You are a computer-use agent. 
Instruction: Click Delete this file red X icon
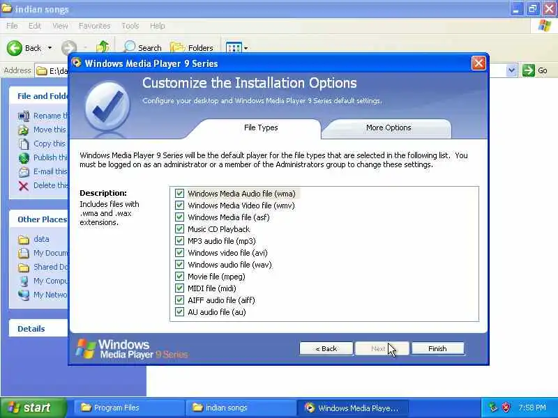24,185
